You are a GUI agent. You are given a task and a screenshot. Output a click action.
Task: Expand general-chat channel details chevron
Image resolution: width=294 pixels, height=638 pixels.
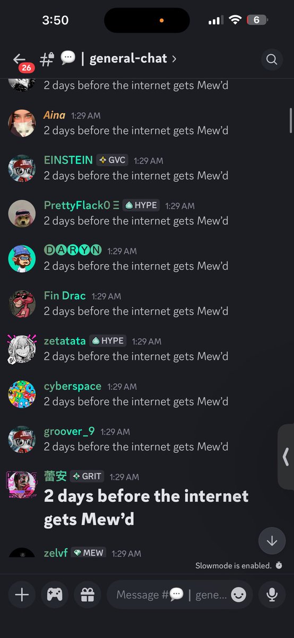pyautogui.click(x=174, y=59)
